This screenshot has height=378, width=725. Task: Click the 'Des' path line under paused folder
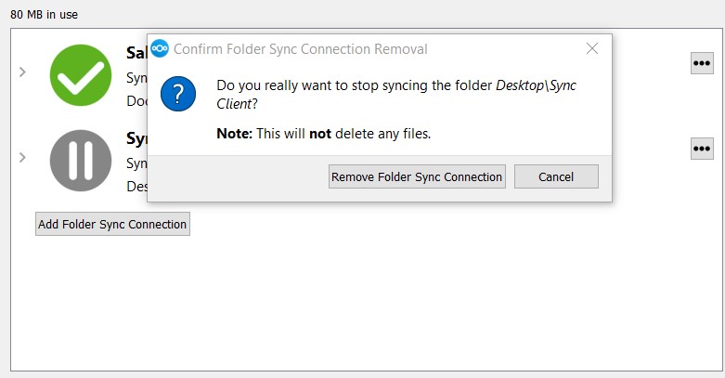click(x=136, y=186)
